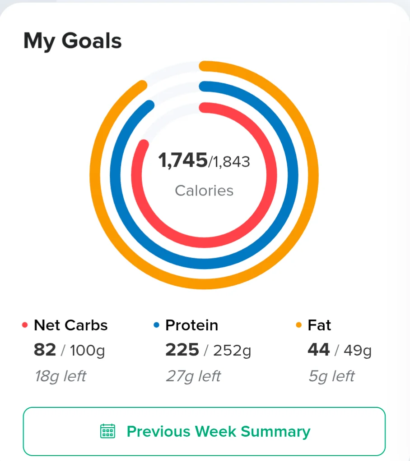Click the 1,843 calorie goal value

231,162
